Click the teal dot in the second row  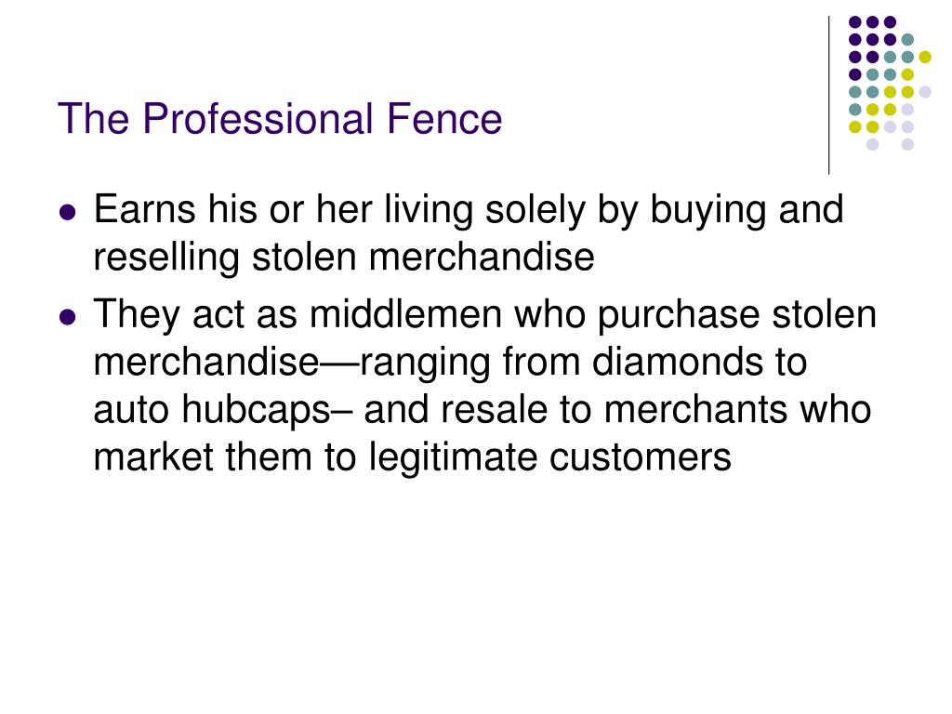click(x=907, y=40)
